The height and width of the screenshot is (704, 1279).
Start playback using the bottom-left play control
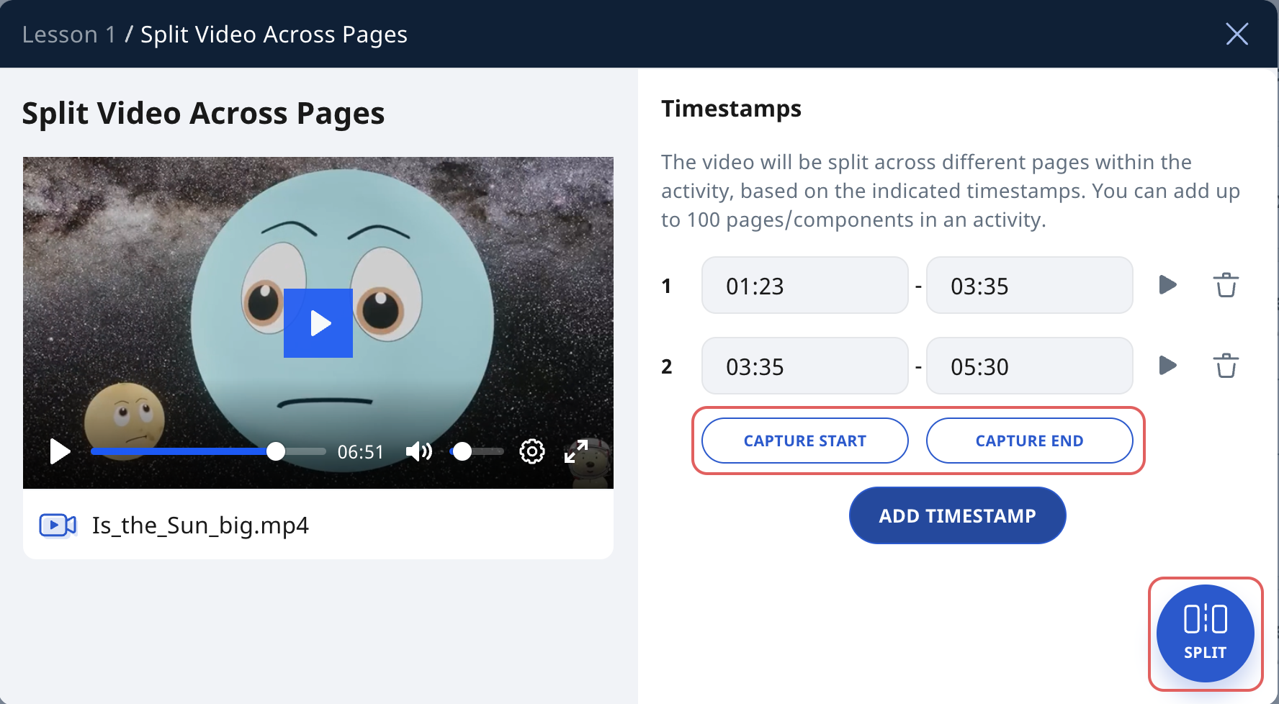[x=60, y=451]
